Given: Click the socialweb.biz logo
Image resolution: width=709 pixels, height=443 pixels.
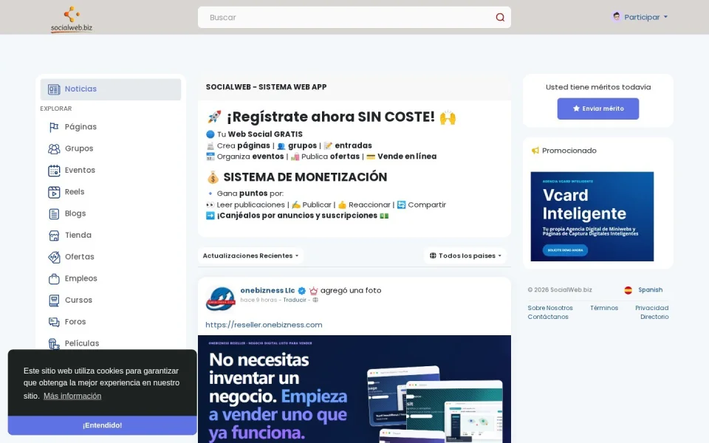Looking at the screenshot, I should pos(72,19).
